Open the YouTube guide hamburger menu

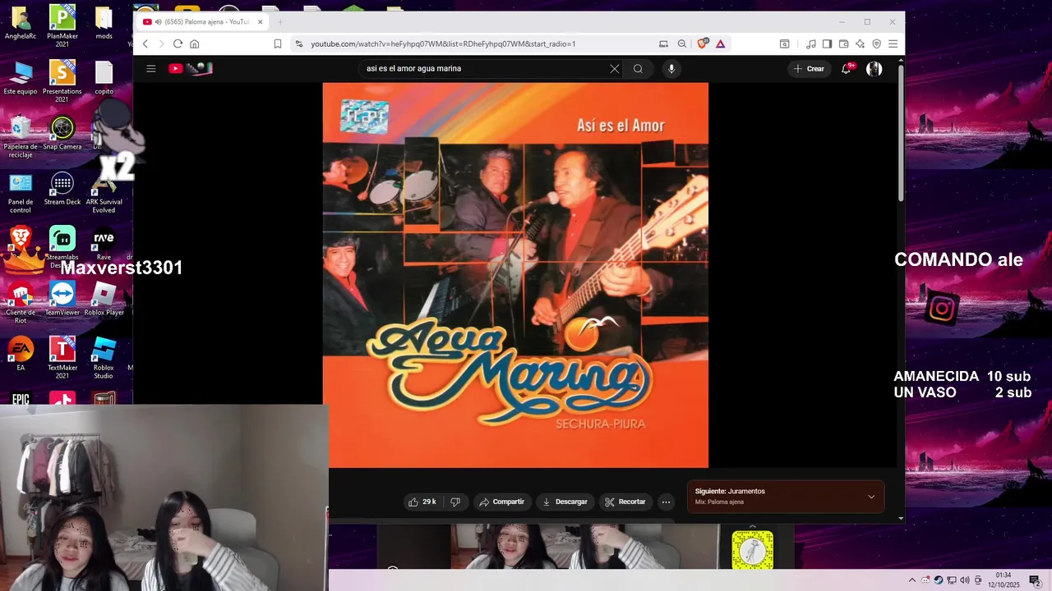pyautogui.click(x=151, y=69)
